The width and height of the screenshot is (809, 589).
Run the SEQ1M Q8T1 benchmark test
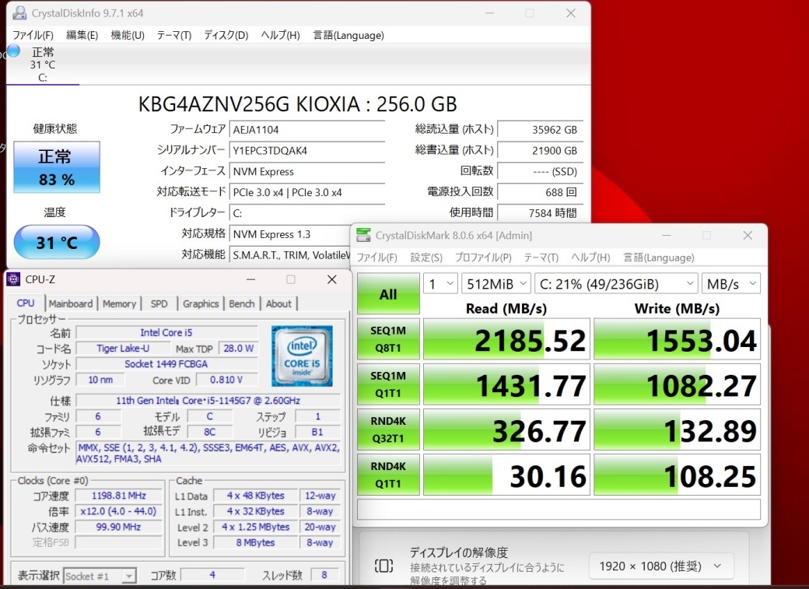[x=387, y=338]
